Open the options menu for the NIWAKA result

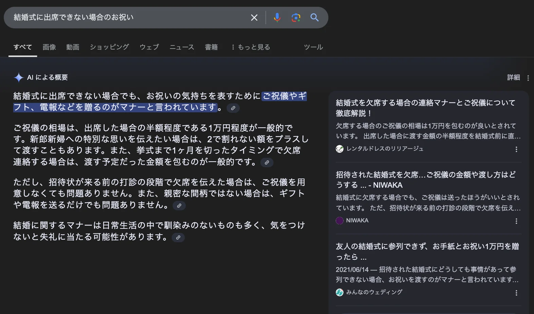516,221
